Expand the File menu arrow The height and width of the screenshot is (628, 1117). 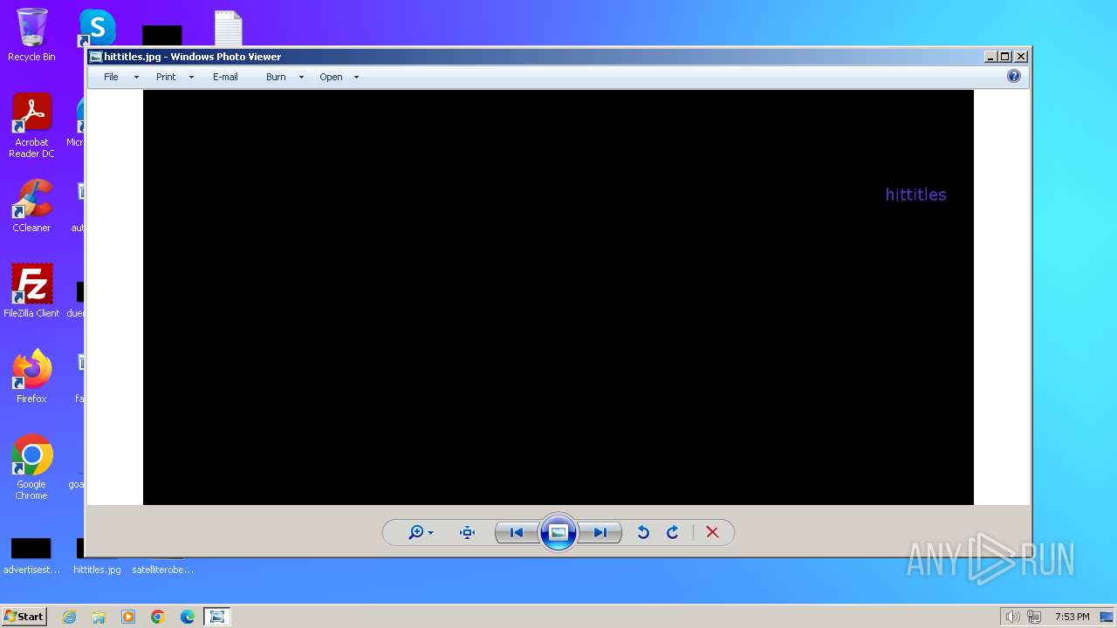(136, 77)
